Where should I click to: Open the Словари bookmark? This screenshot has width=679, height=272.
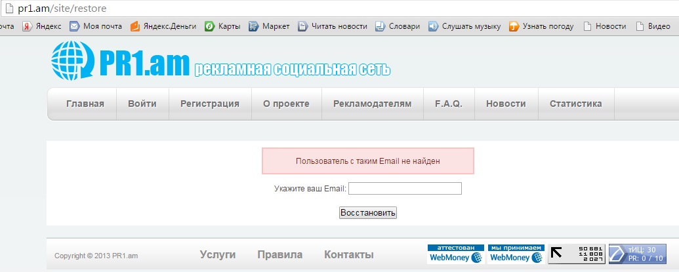point(398,26)
